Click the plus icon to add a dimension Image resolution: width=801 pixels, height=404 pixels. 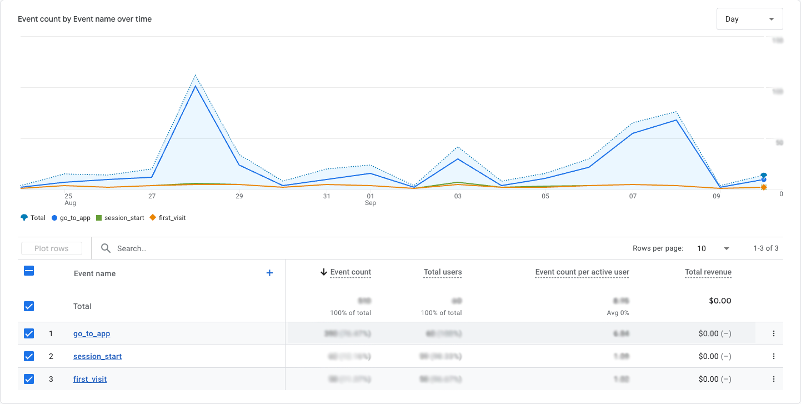pos(269,273)
